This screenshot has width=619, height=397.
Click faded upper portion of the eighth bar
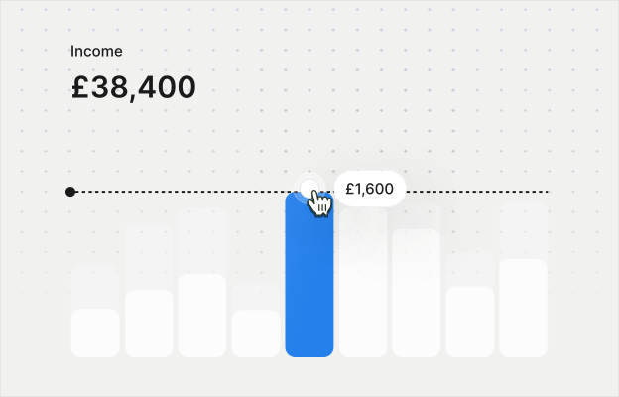click(469, 268)
